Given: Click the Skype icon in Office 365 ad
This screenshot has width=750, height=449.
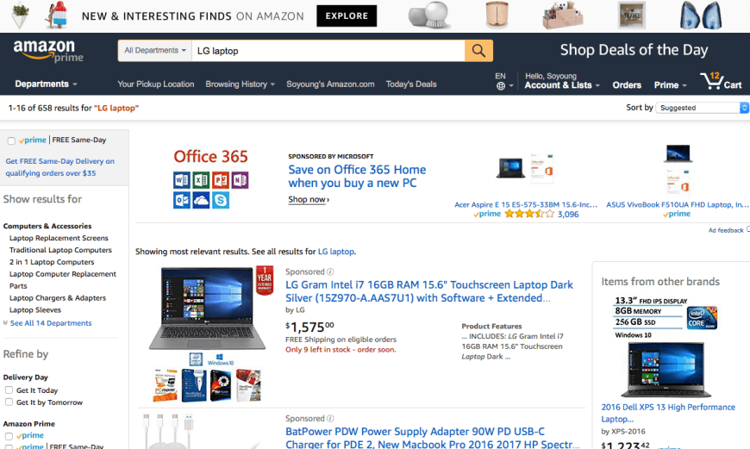Looking at the screenshot, I should (x=221, y=200).
